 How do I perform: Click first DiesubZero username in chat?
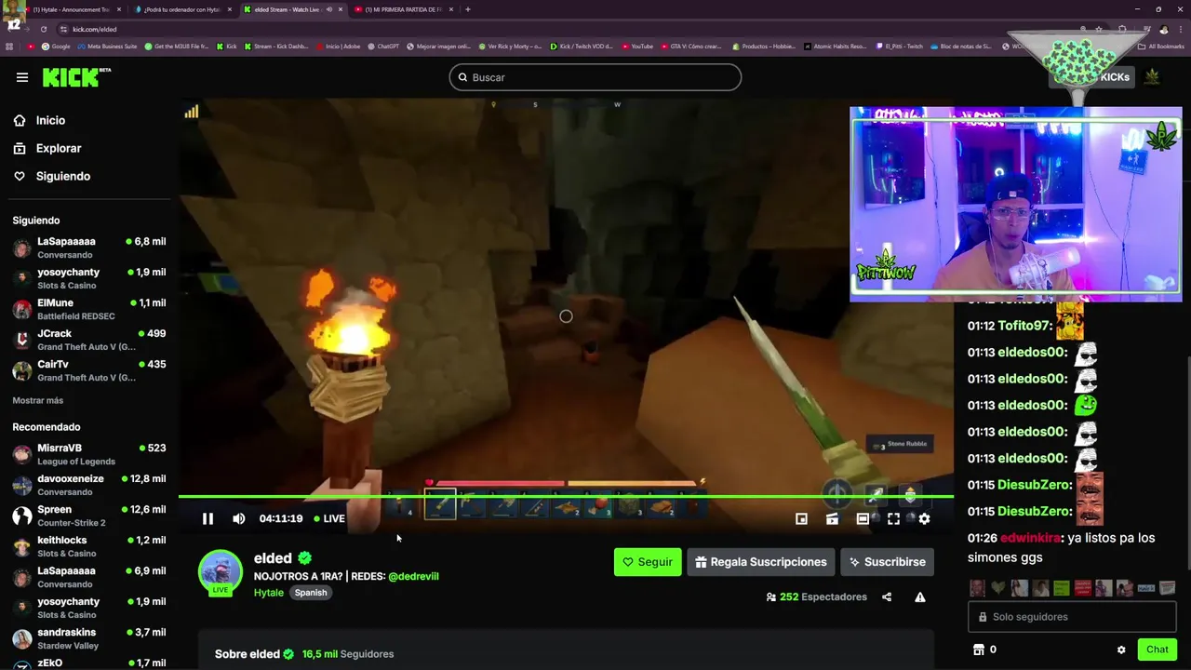point(1035,485)
